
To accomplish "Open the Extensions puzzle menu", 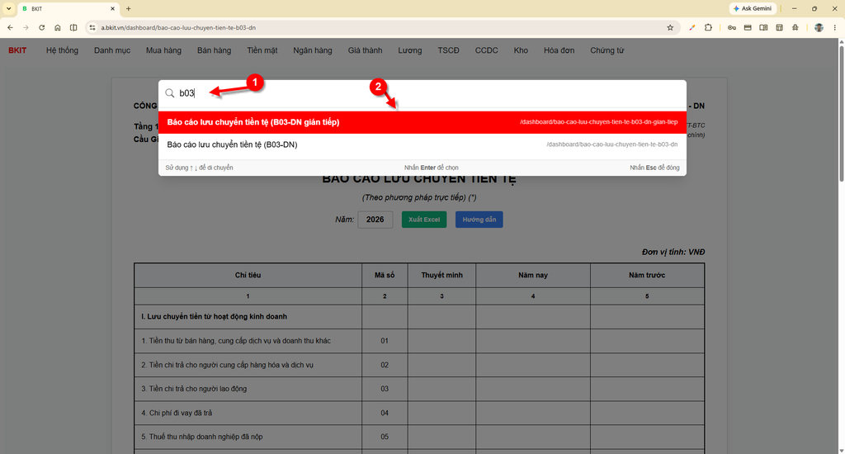I will pyautogui.click(x=708, y=27).
